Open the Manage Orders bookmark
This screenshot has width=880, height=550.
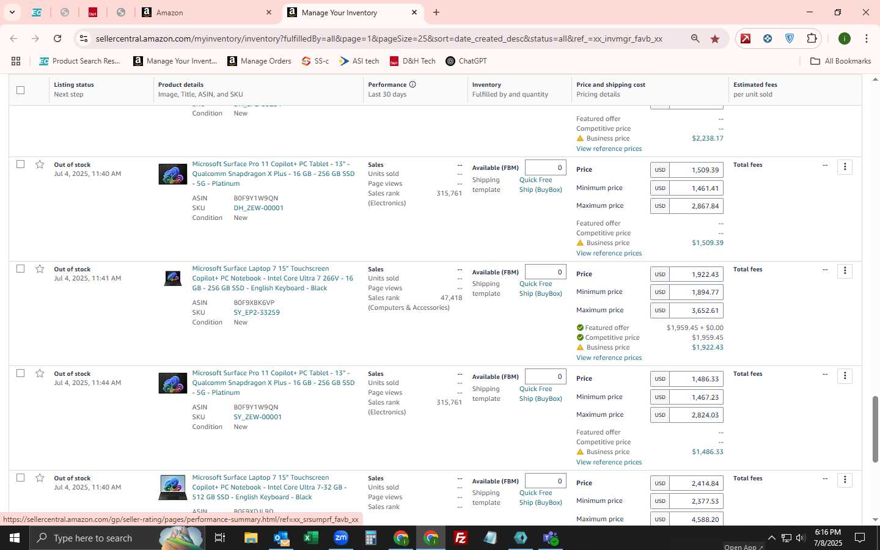(x=259, y=61)
